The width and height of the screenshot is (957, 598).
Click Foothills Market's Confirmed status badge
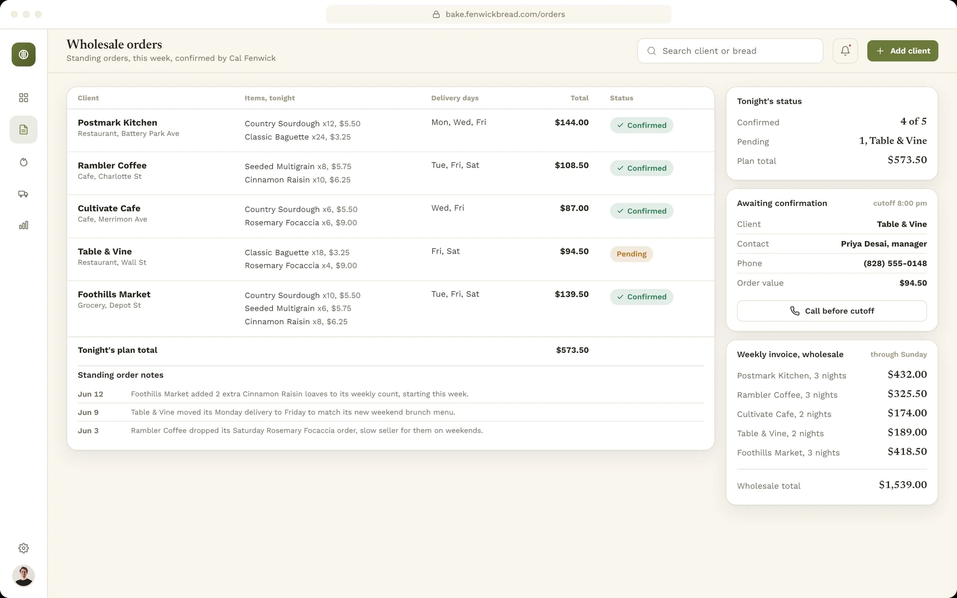(x=642, y=297)
